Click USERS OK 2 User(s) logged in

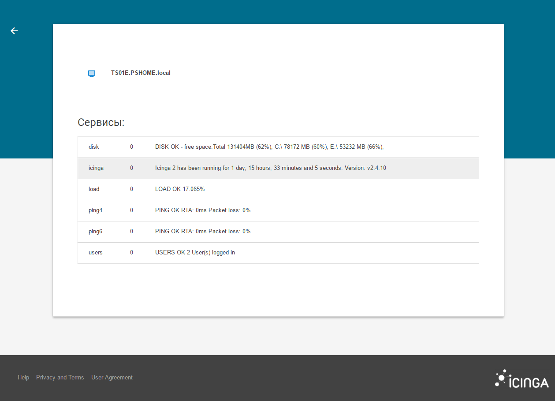coord(195,253)
